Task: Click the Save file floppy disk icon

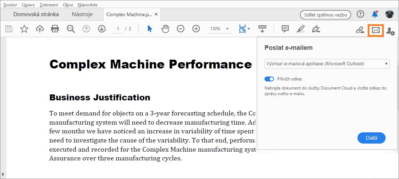Action: (x=8, y=29)
